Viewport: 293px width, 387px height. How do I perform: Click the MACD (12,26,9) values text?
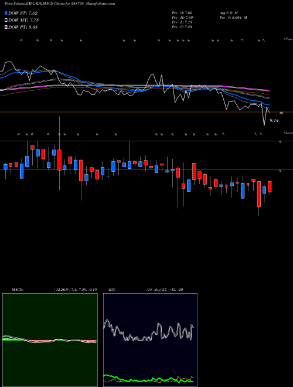76,290
